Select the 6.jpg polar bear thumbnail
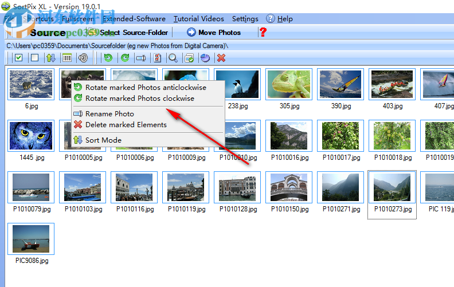 point(31,84)
